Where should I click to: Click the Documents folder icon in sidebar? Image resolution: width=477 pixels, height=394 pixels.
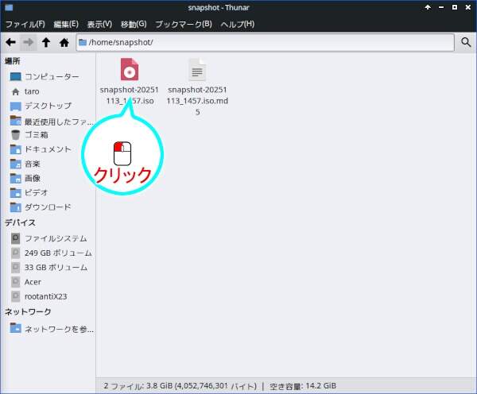point(16,149)
